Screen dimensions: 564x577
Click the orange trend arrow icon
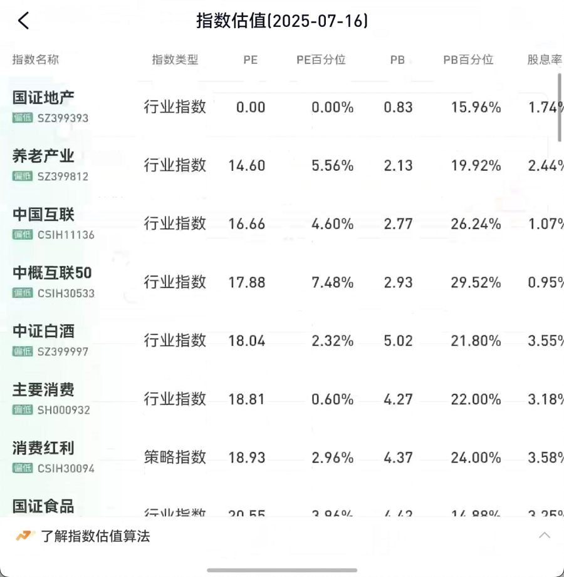25,536
